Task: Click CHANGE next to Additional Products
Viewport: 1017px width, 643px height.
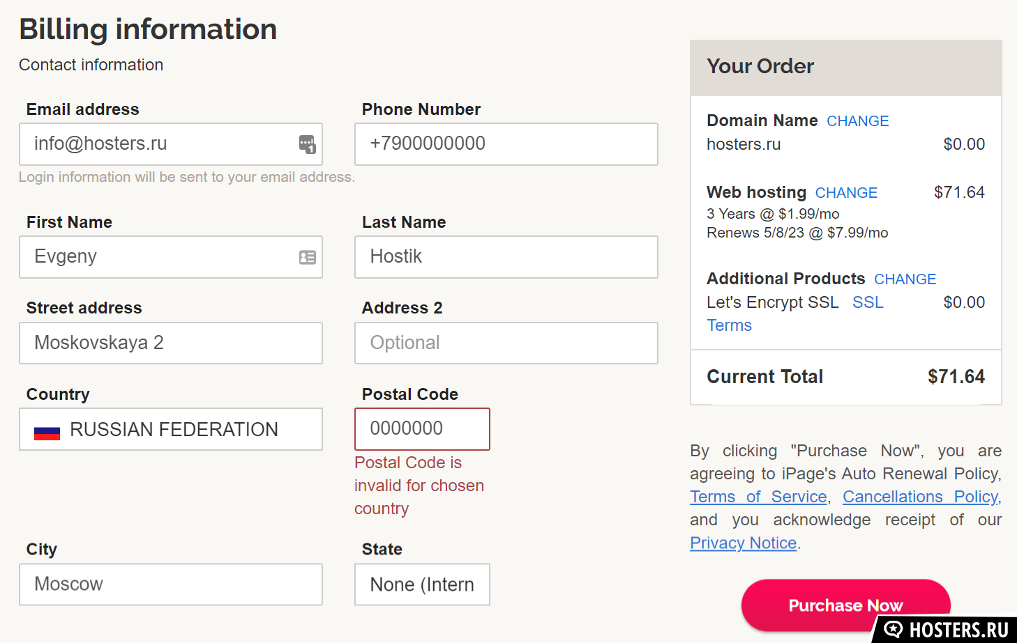Action: pyautogui.click(x=905, y=279)
